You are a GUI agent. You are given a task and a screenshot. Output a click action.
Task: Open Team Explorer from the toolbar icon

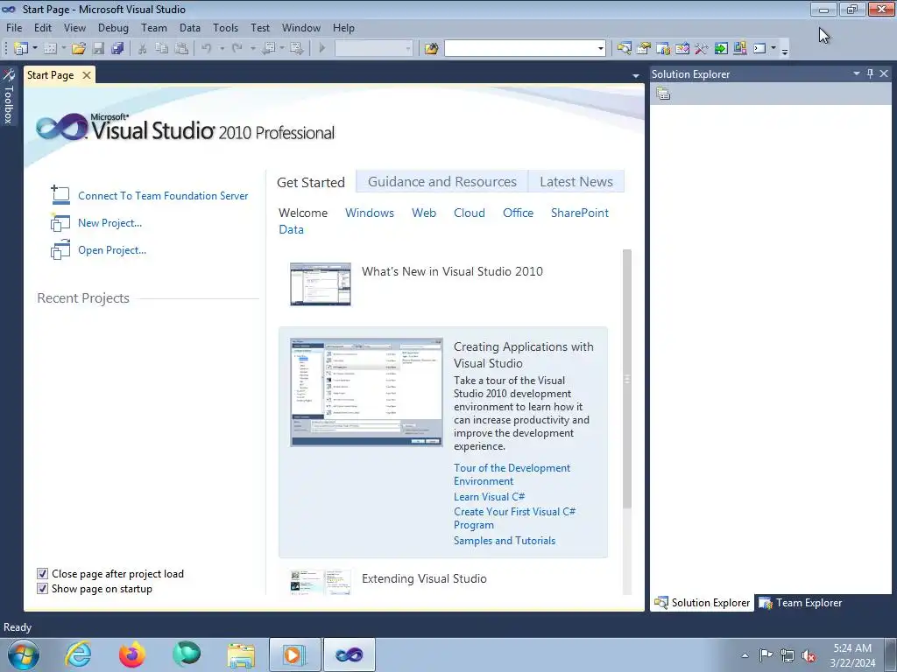tap(663, 49)
